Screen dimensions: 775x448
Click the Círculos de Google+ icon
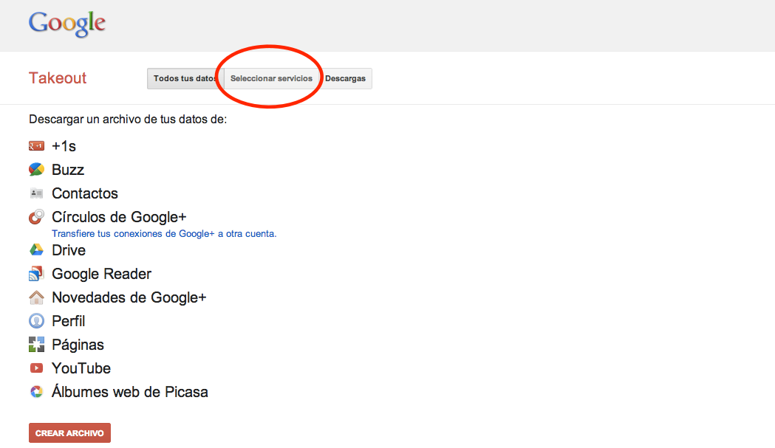(37, 217)
